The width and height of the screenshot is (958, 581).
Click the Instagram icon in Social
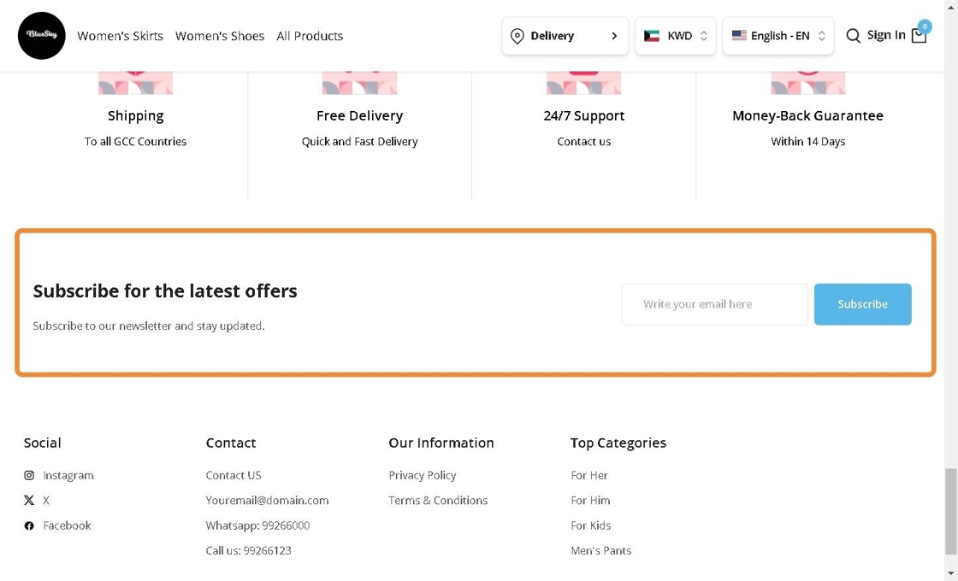click(29, 475)
